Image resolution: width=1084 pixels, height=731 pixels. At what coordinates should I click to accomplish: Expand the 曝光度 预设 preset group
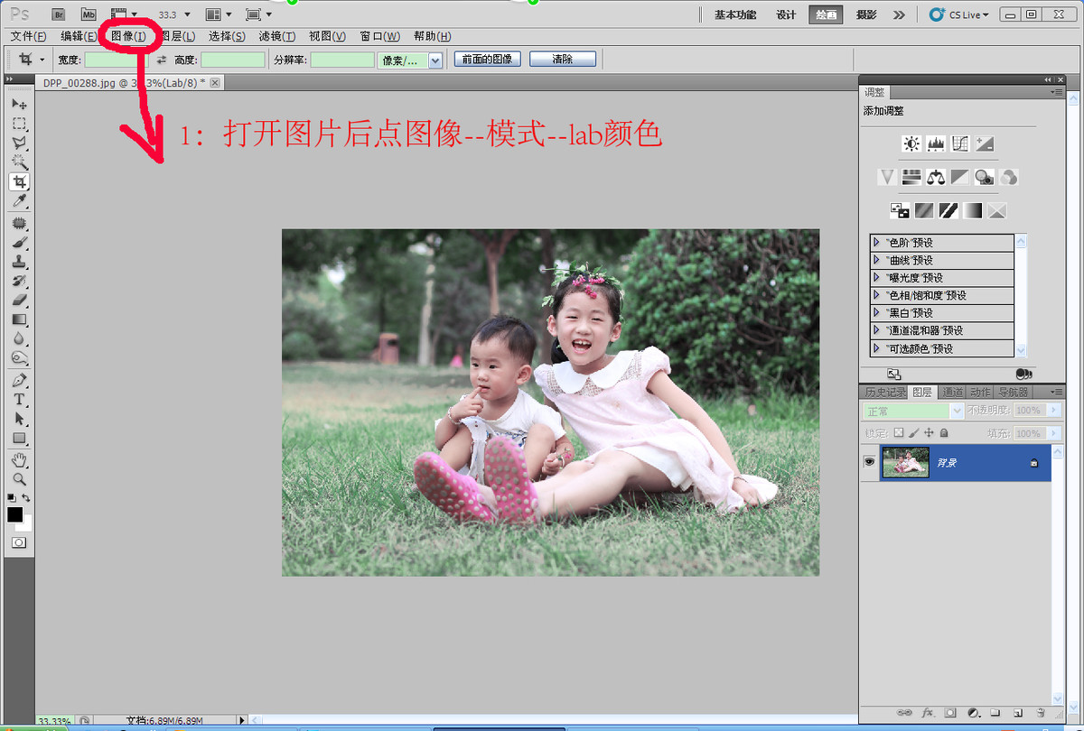(876, 278)
